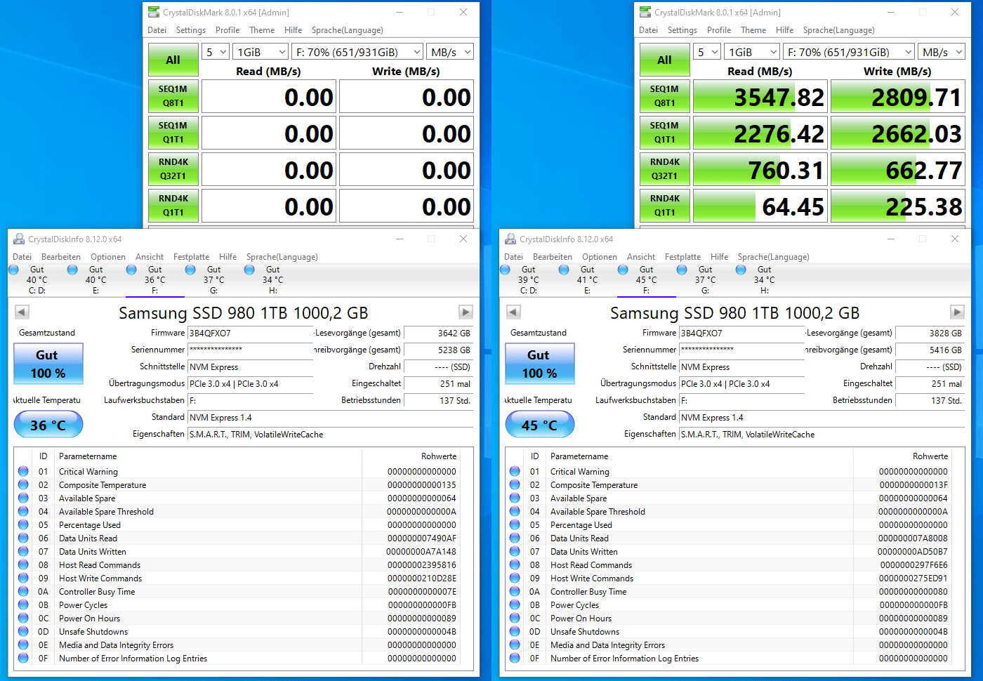Click the All button in left CrystalDiskMark

click(173, 60)
